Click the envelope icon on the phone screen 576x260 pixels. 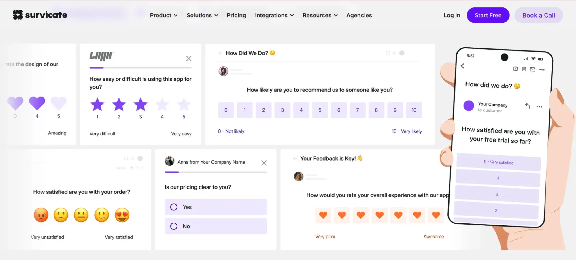pyautogui.click(x=532, y=69)
